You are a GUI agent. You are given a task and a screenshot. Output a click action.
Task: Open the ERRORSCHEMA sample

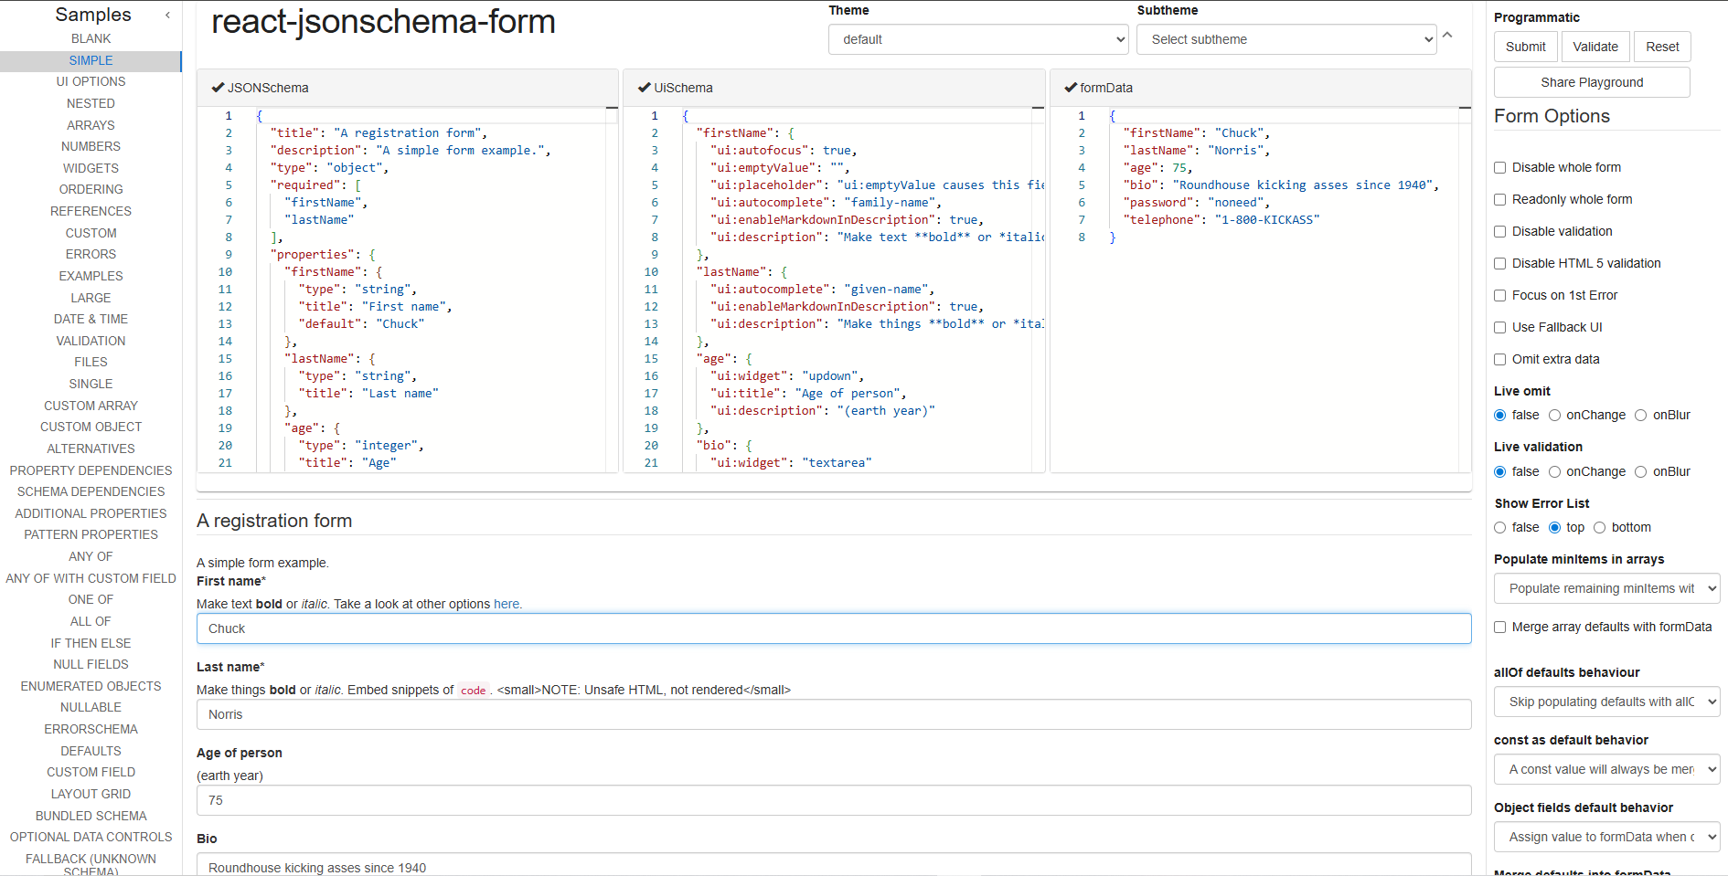tap(91, 729)
